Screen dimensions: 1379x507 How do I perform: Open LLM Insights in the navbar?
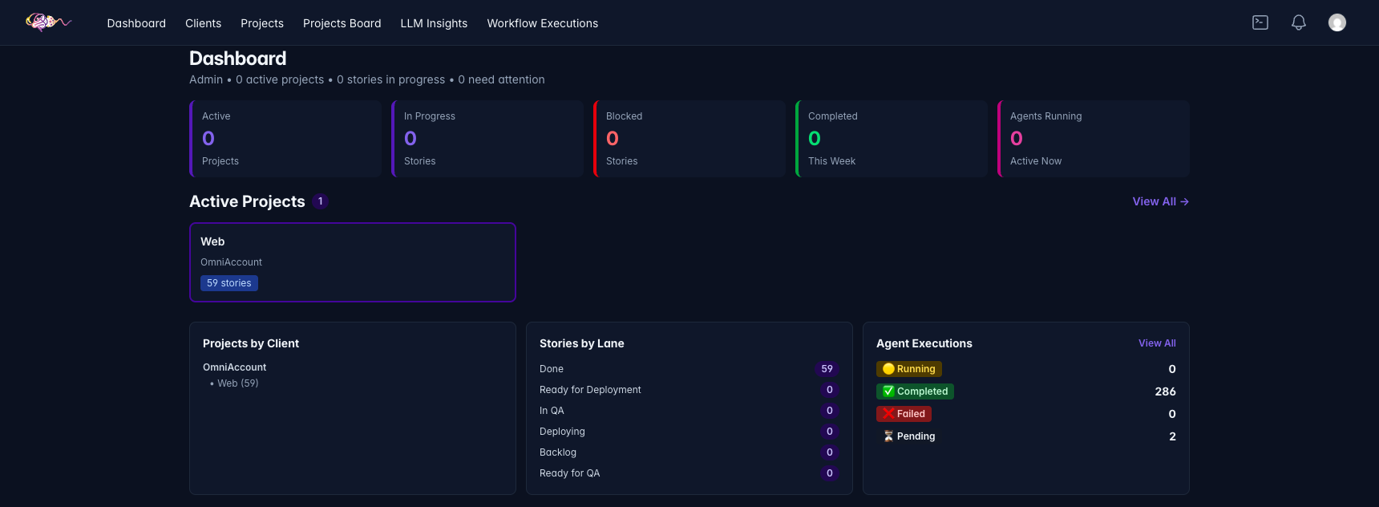pos(434,23)
